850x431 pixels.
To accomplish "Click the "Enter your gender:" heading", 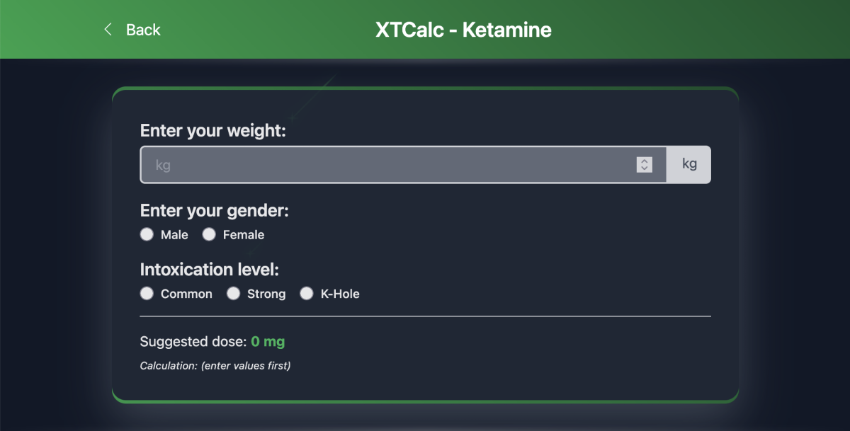I will pyautogui.click(x=215, y=211).
